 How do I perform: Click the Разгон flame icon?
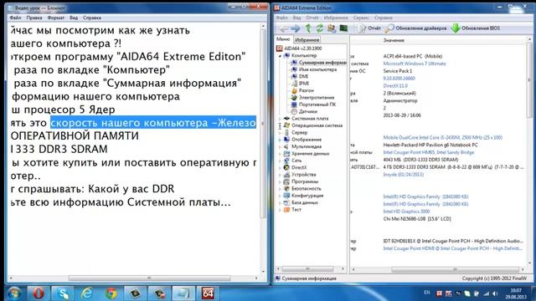[294, 90]
